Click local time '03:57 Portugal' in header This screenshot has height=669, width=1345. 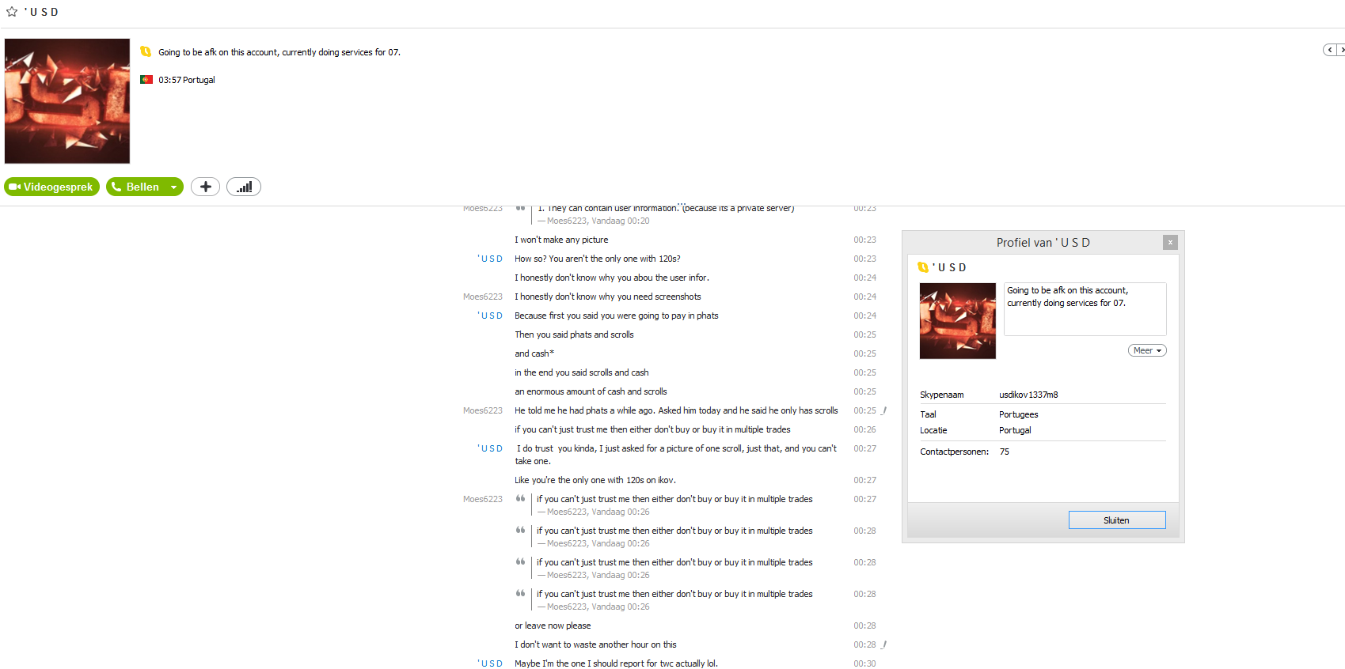point(187,80)
